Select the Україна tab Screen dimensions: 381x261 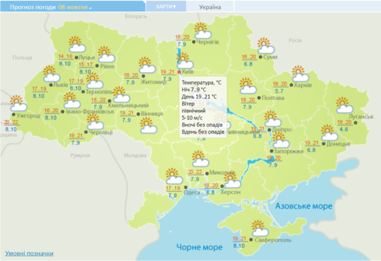(x=210, y=7)
